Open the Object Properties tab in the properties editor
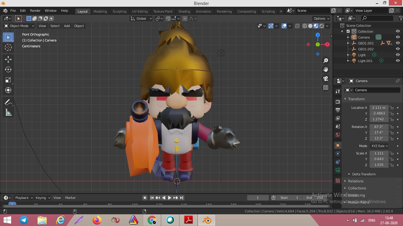 point(337,145)
